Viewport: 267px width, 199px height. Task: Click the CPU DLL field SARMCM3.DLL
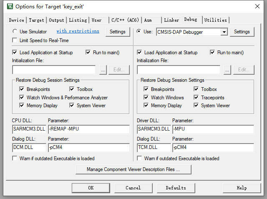29,129
